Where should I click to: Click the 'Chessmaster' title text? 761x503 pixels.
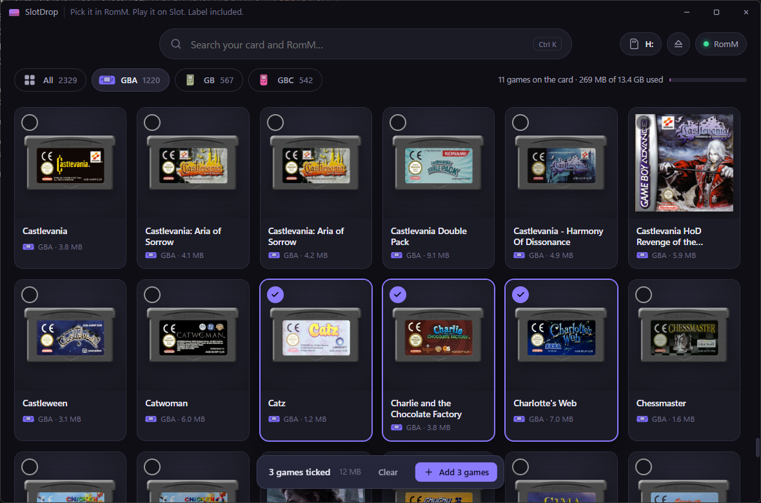661,403
